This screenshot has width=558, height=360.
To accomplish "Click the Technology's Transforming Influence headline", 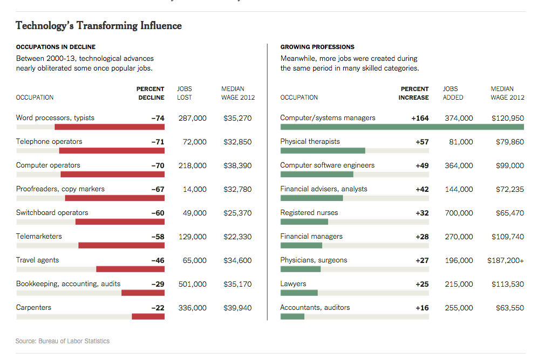I will coord(99,26).
